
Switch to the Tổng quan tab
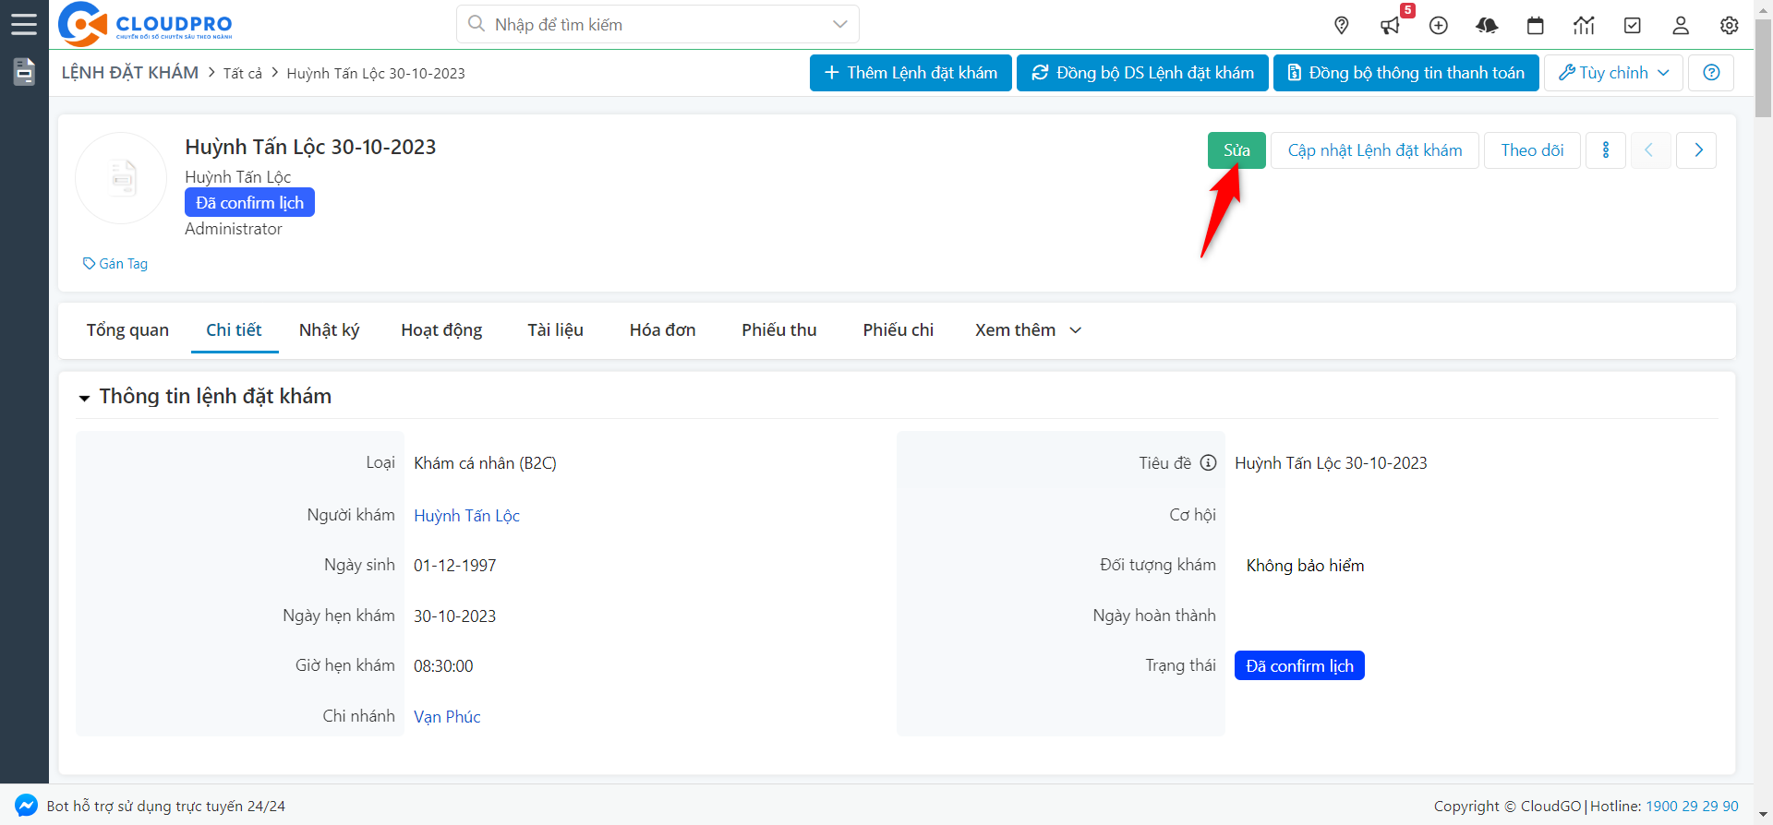click(x=127, y=330)
